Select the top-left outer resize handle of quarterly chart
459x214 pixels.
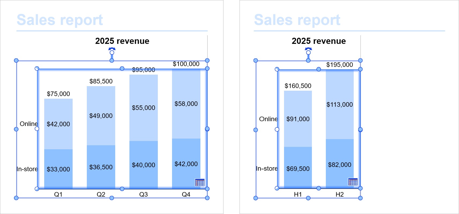click(16, 60)
